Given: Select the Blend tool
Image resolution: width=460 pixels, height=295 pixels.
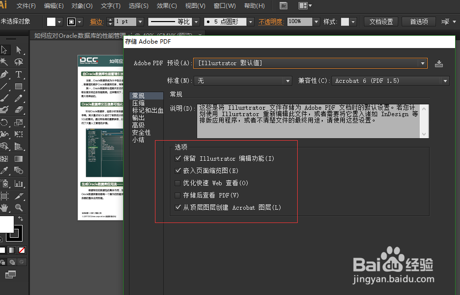Looking at the screenshot, I should click(19, 171).
